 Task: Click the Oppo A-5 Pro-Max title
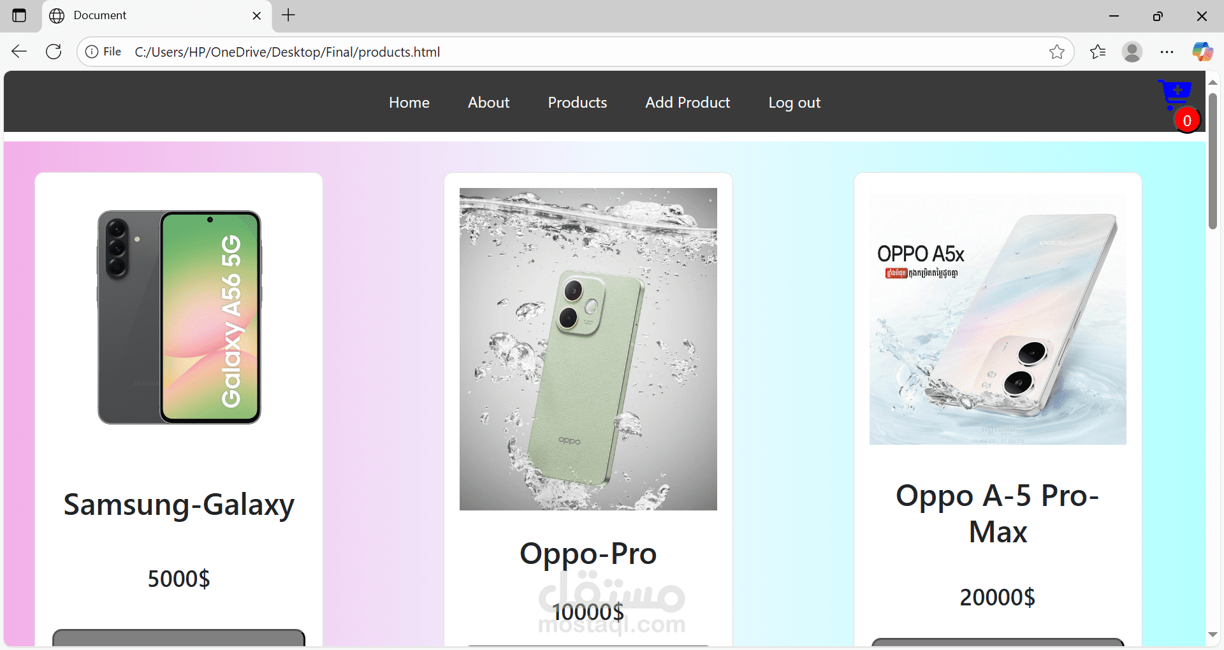(x=998, y=514)
